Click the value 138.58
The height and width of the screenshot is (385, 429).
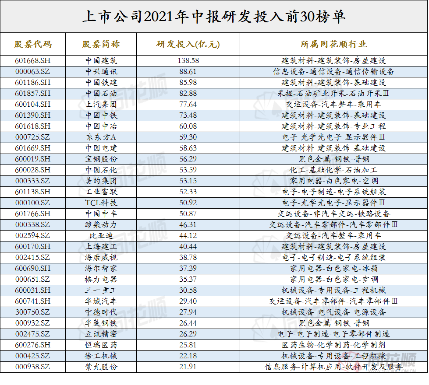pos(188,61)
